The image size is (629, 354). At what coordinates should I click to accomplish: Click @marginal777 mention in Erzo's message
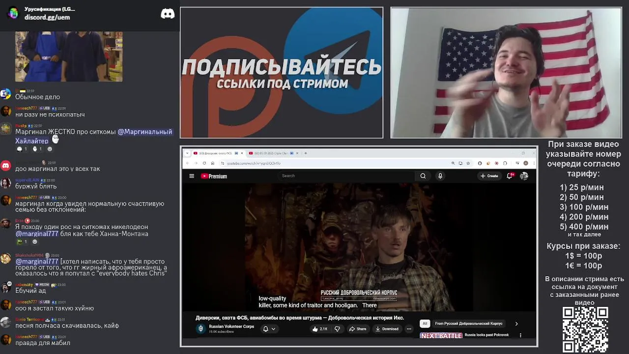(37, 234)
